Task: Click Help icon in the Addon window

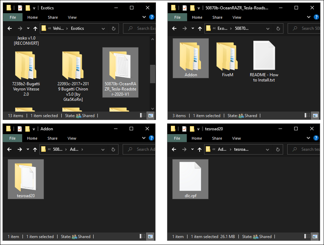Action: [x=151, y=138]
